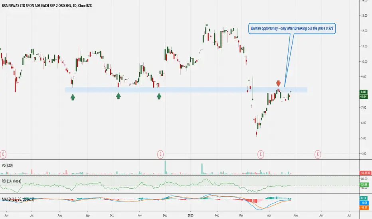Click the 12.00 price axis label
Viewport: 372px width, 219px height.
coord(364,31)
